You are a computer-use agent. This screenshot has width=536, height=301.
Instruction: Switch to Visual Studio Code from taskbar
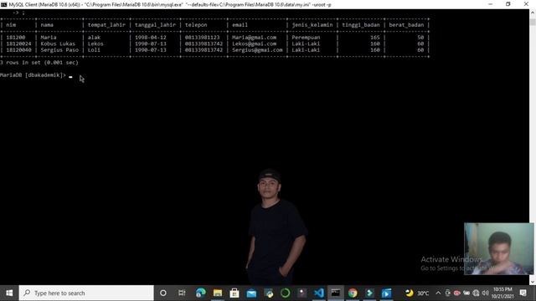[318, 293]
